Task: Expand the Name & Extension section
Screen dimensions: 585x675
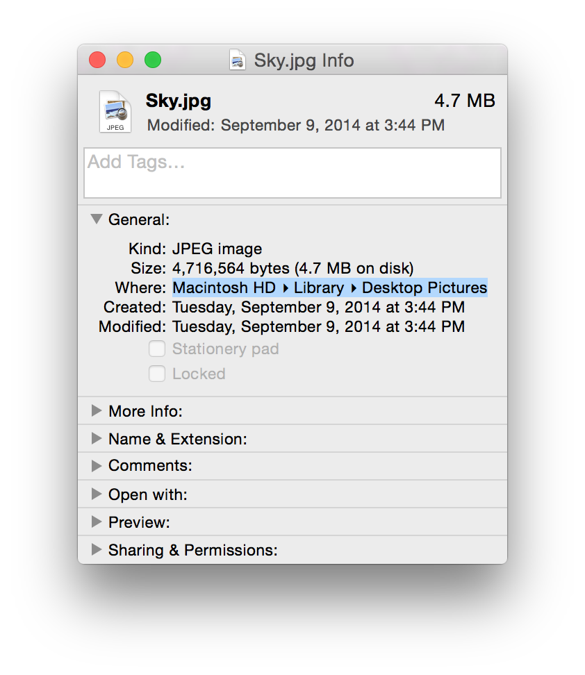Action: (97, 439)
